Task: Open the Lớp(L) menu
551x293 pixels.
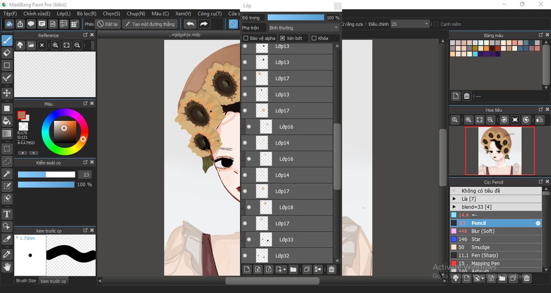Action: [x=63, y=13]
